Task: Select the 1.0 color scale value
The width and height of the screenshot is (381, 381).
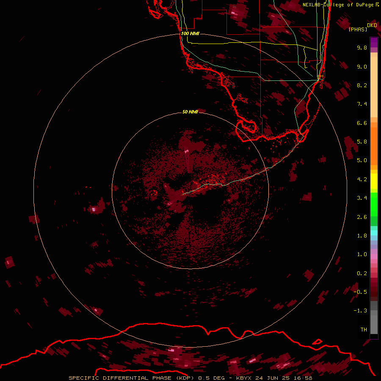Action: (x=362, y=254)
